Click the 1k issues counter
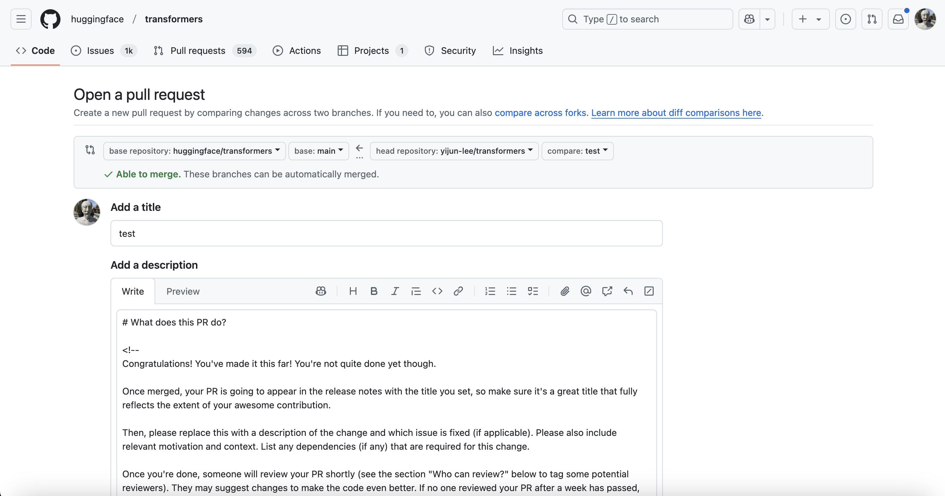The height and width of the screenshot is (496, 945). coord(128,51)
